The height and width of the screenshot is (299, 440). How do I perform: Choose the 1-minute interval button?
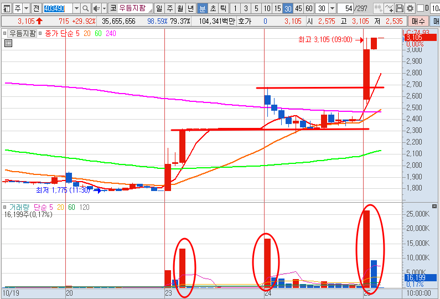click(x=235, y=8)
